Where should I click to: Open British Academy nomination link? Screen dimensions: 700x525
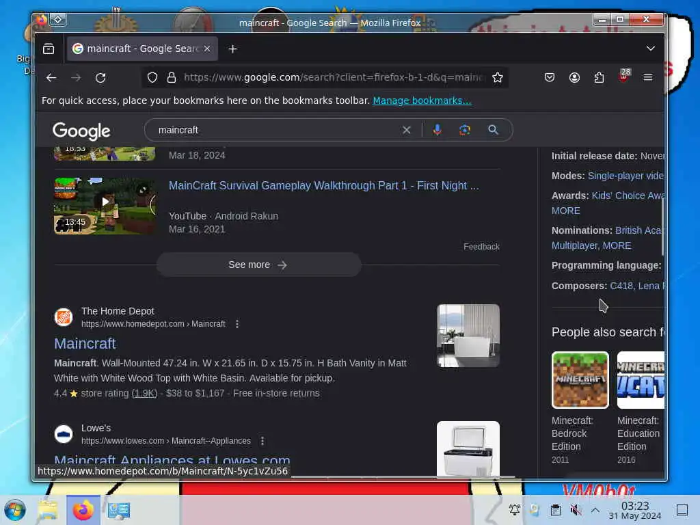click(639, 230)
